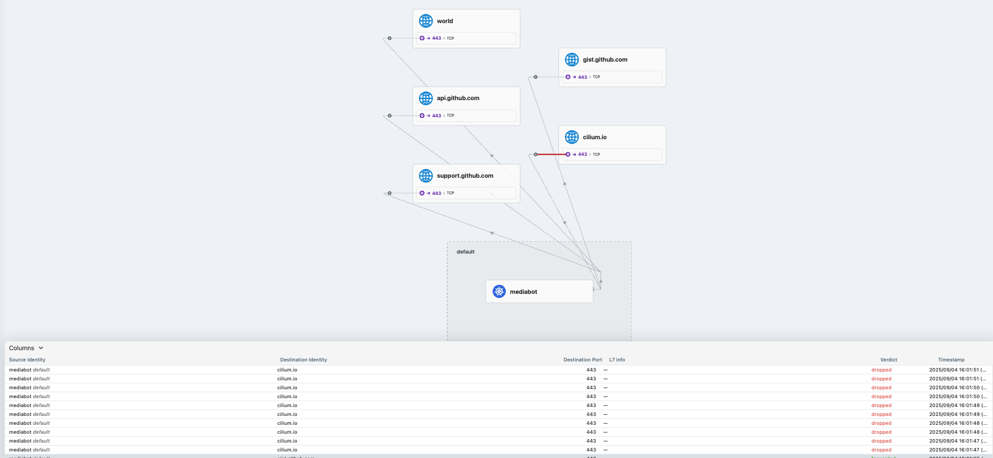The width and height of the screenshot is (993, 458).
Task: Click the Destination Port column header
Action: click(583, 360)
